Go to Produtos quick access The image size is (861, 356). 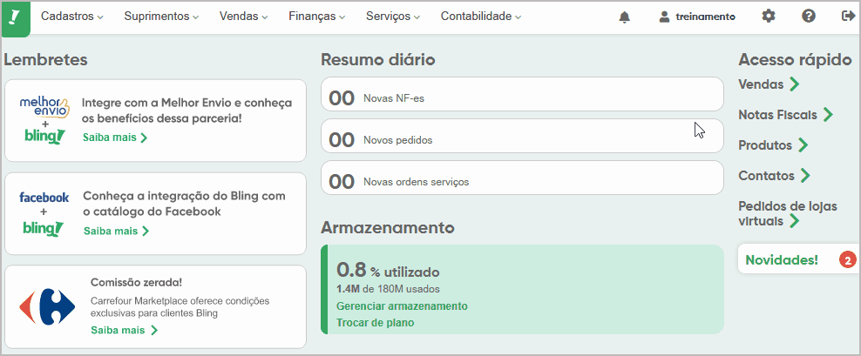[x=765, y=145]
